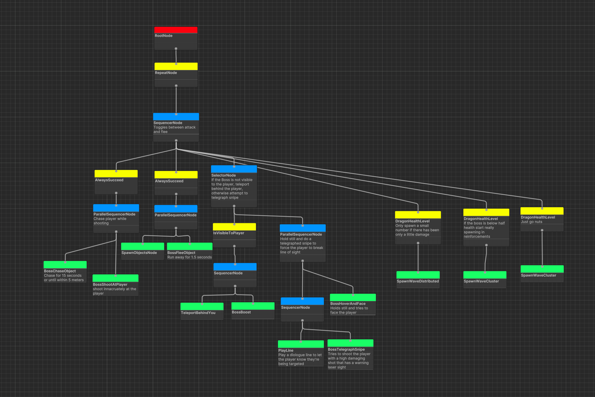This screenshot has height=397, width=595.
Task: Click the BossHoverAndFace node
Action: tap(352, 306)
